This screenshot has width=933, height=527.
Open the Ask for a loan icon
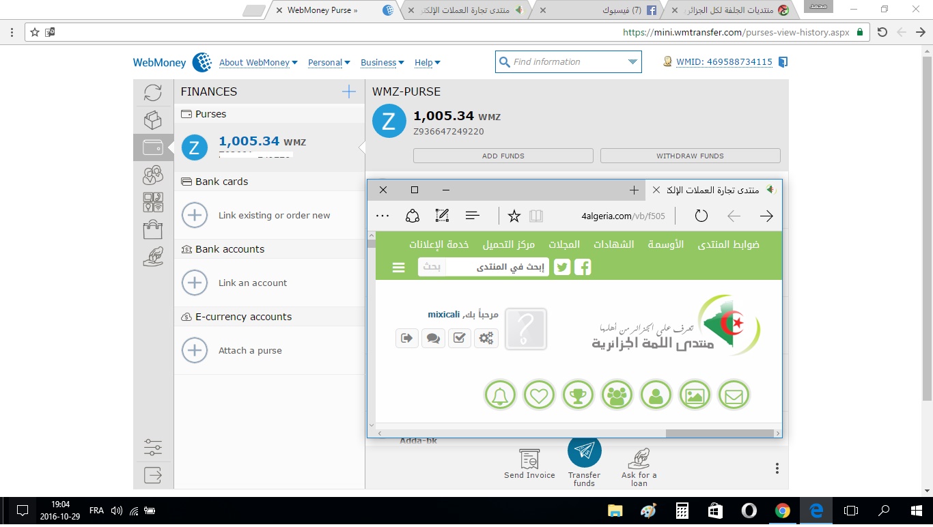(x=639, y=459)
